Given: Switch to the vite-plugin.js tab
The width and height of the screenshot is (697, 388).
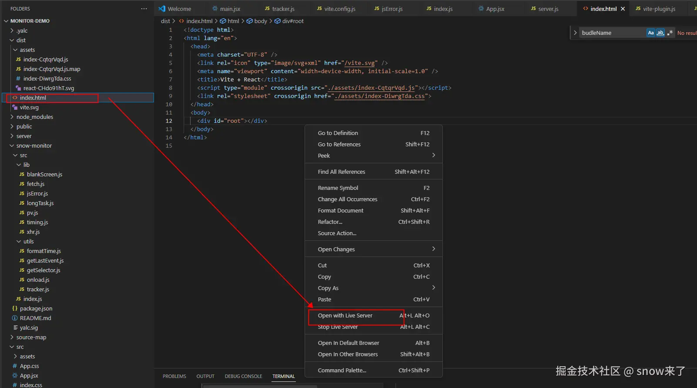Looking at the screenshot, I should 659,9.
